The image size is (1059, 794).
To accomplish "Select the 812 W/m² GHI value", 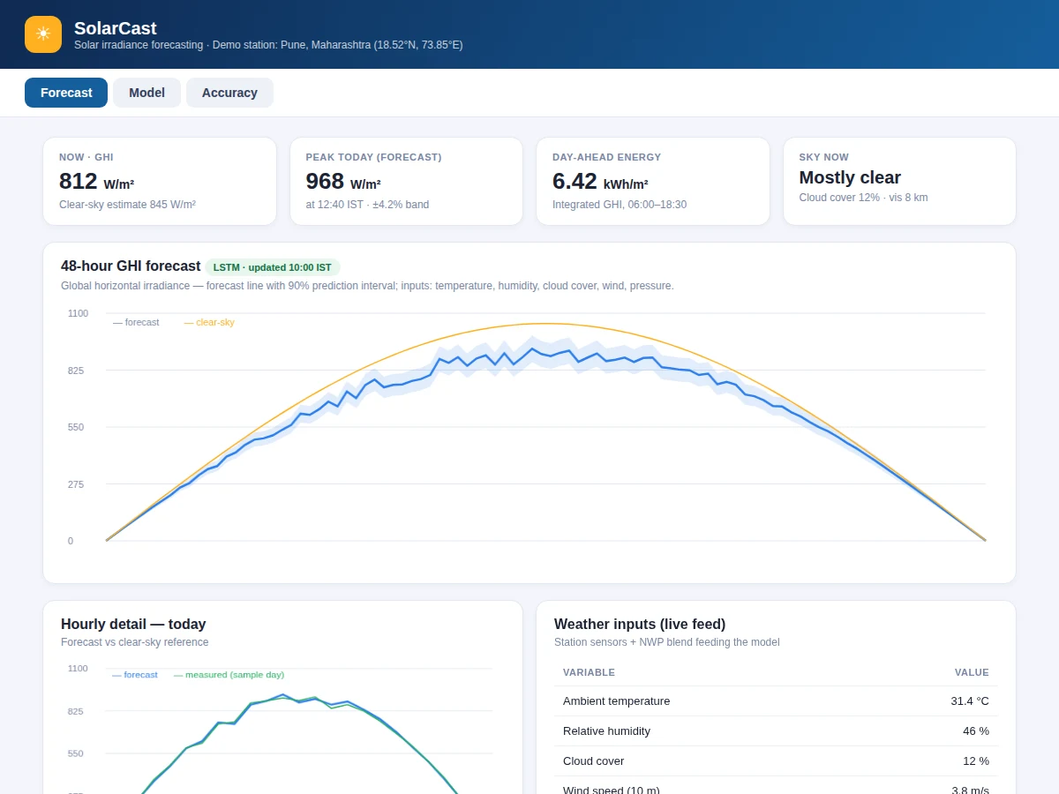I will coord(97,181).
